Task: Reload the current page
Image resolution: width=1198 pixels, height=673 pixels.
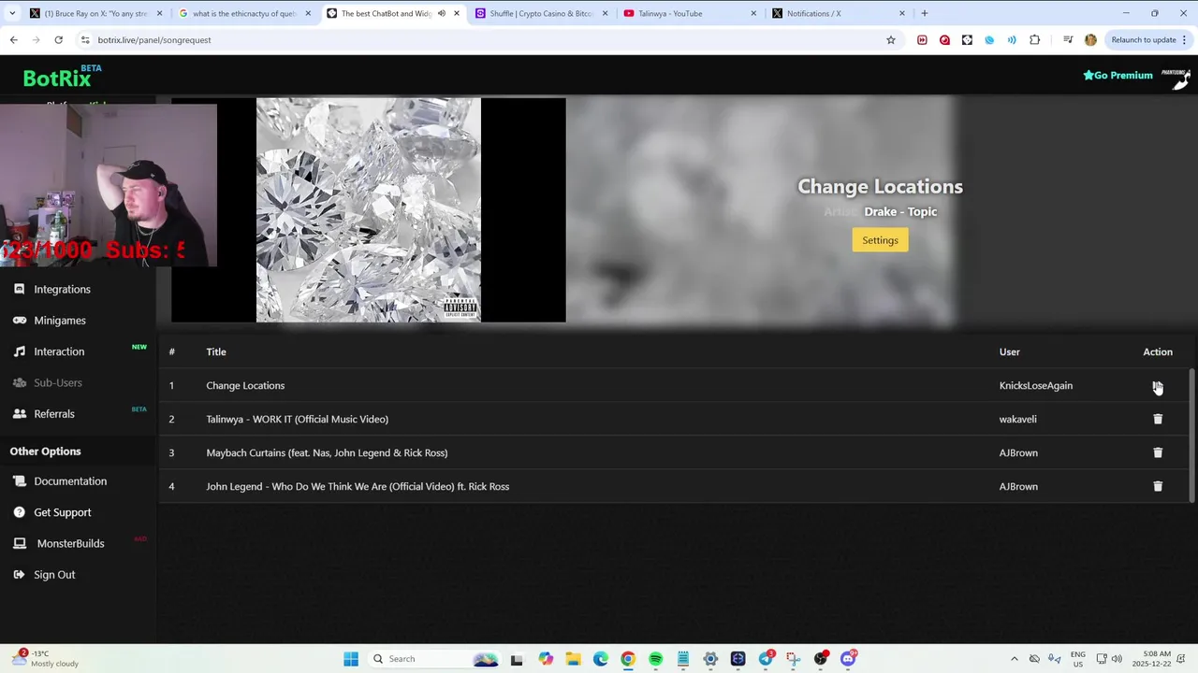Action: (x=58, y=39)
